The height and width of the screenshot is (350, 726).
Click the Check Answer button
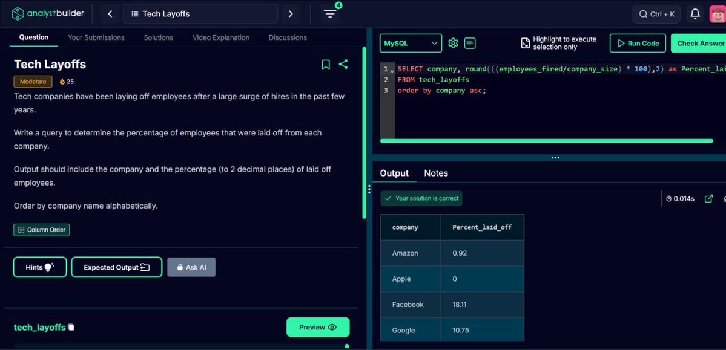click(x=698, y=44)
